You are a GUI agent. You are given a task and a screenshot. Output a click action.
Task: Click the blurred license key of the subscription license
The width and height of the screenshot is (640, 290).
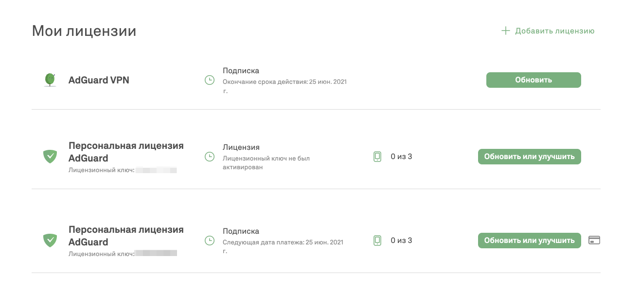pyautogui.click(x=156, y=253)
